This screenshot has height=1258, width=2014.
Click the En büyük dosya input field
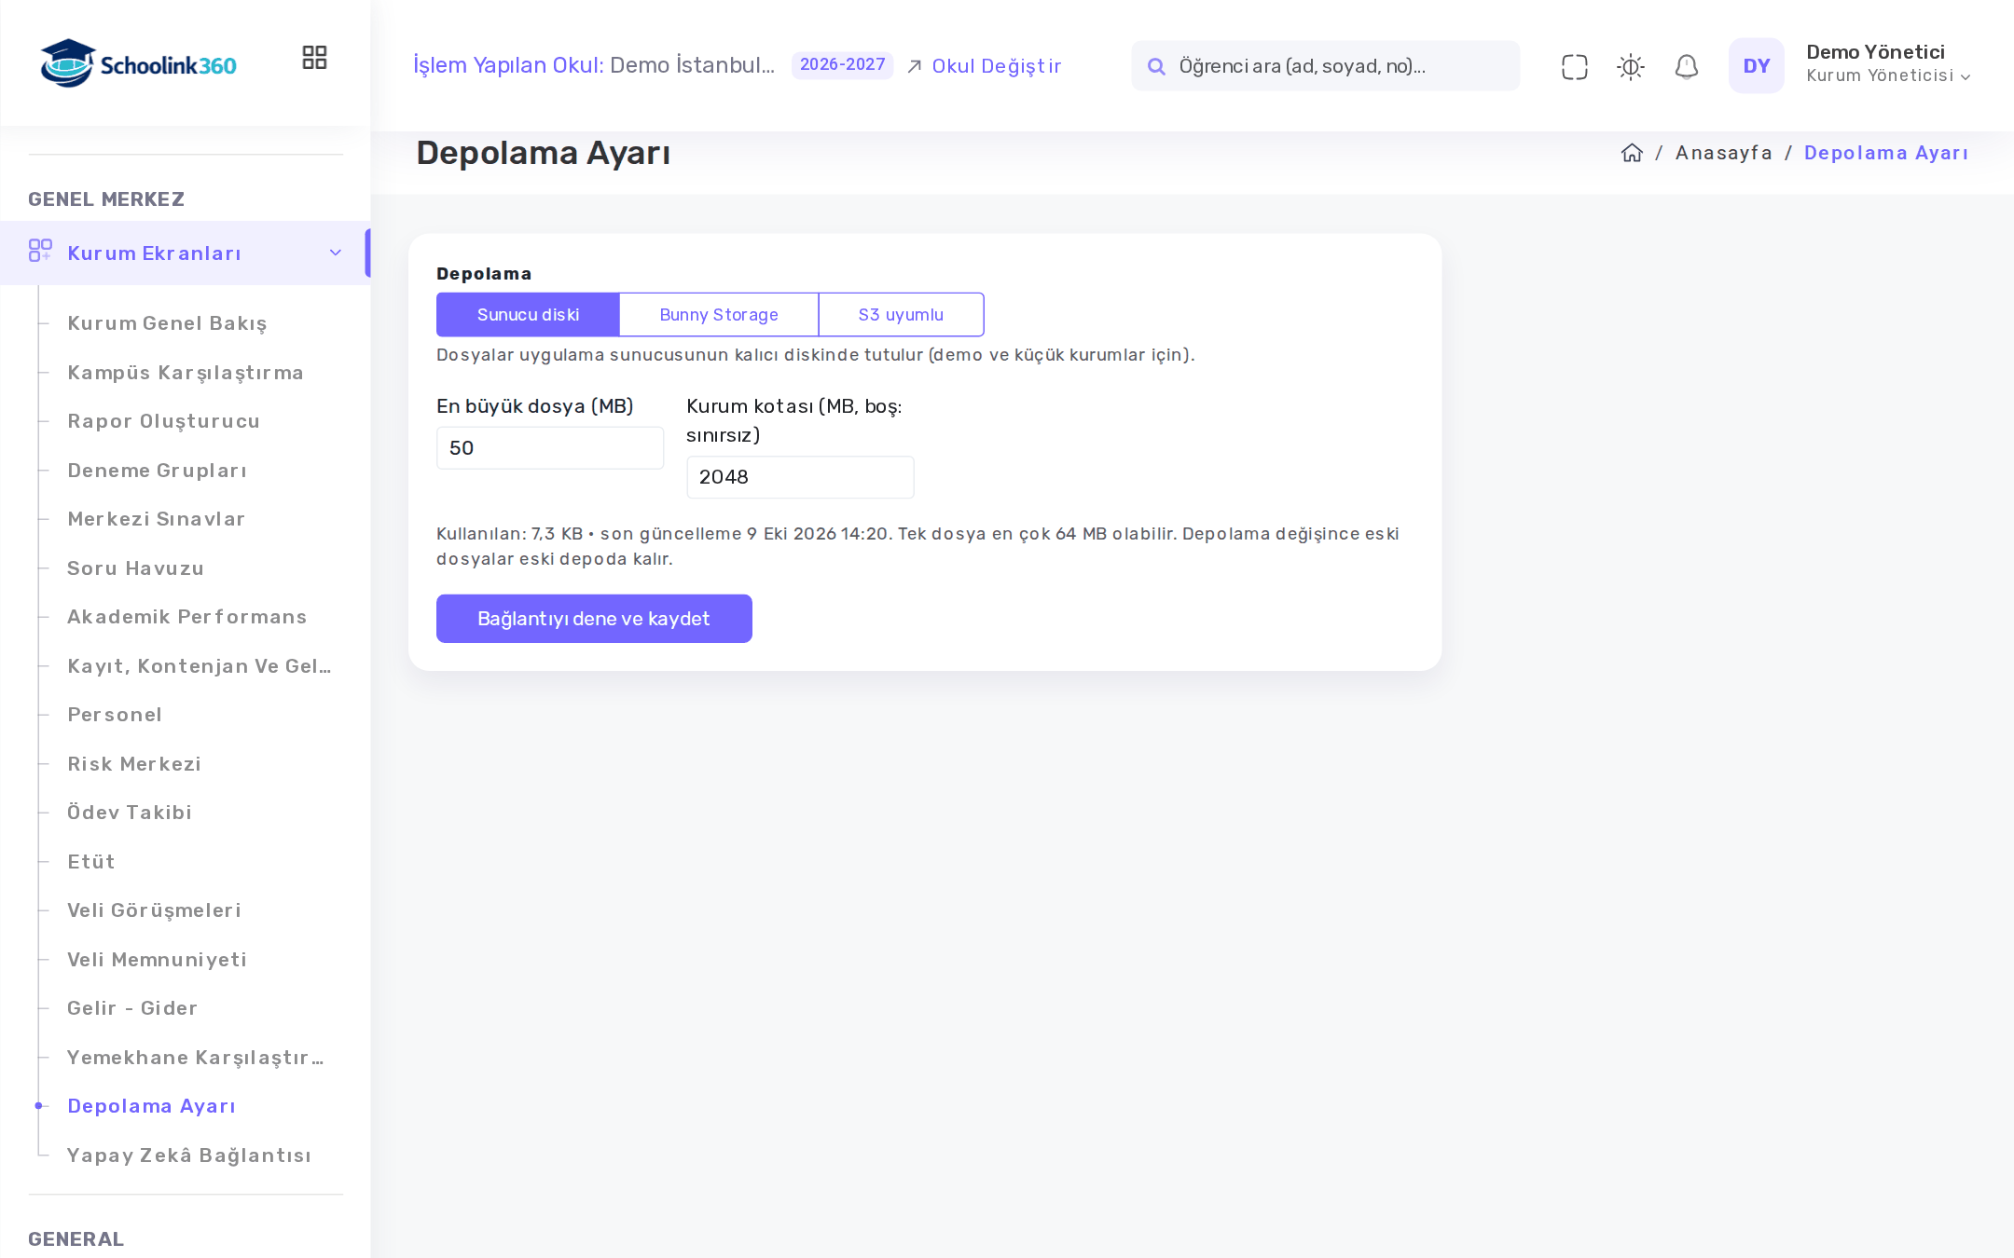[550, 447]
